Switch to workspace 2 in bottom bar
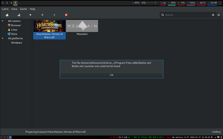This screenshot has height=139, width=223. click(4, 137)
